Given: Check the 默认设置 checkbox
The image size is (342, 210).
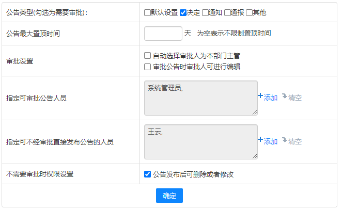Looking at the screenshot, I should (147, 12).
